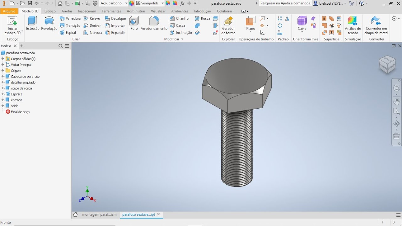The width and height of the screenshot is (402, 226).
Task: Open the color wheel appearance picker
Action: 132,3
